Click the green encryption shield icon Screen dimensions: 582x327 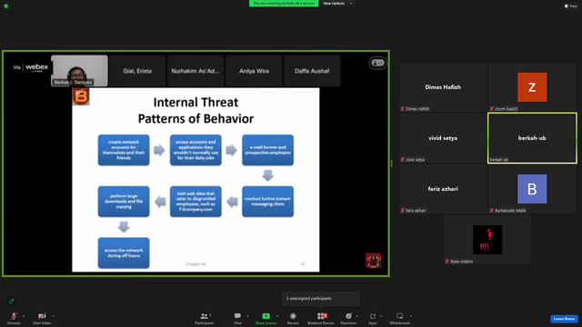pyautogui.click(x=6, y=6)
